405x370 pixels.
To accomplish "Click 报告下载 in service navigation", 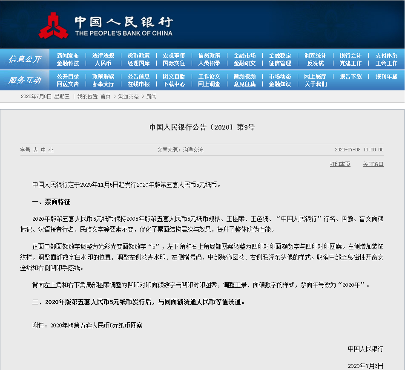I will [350, 77].
